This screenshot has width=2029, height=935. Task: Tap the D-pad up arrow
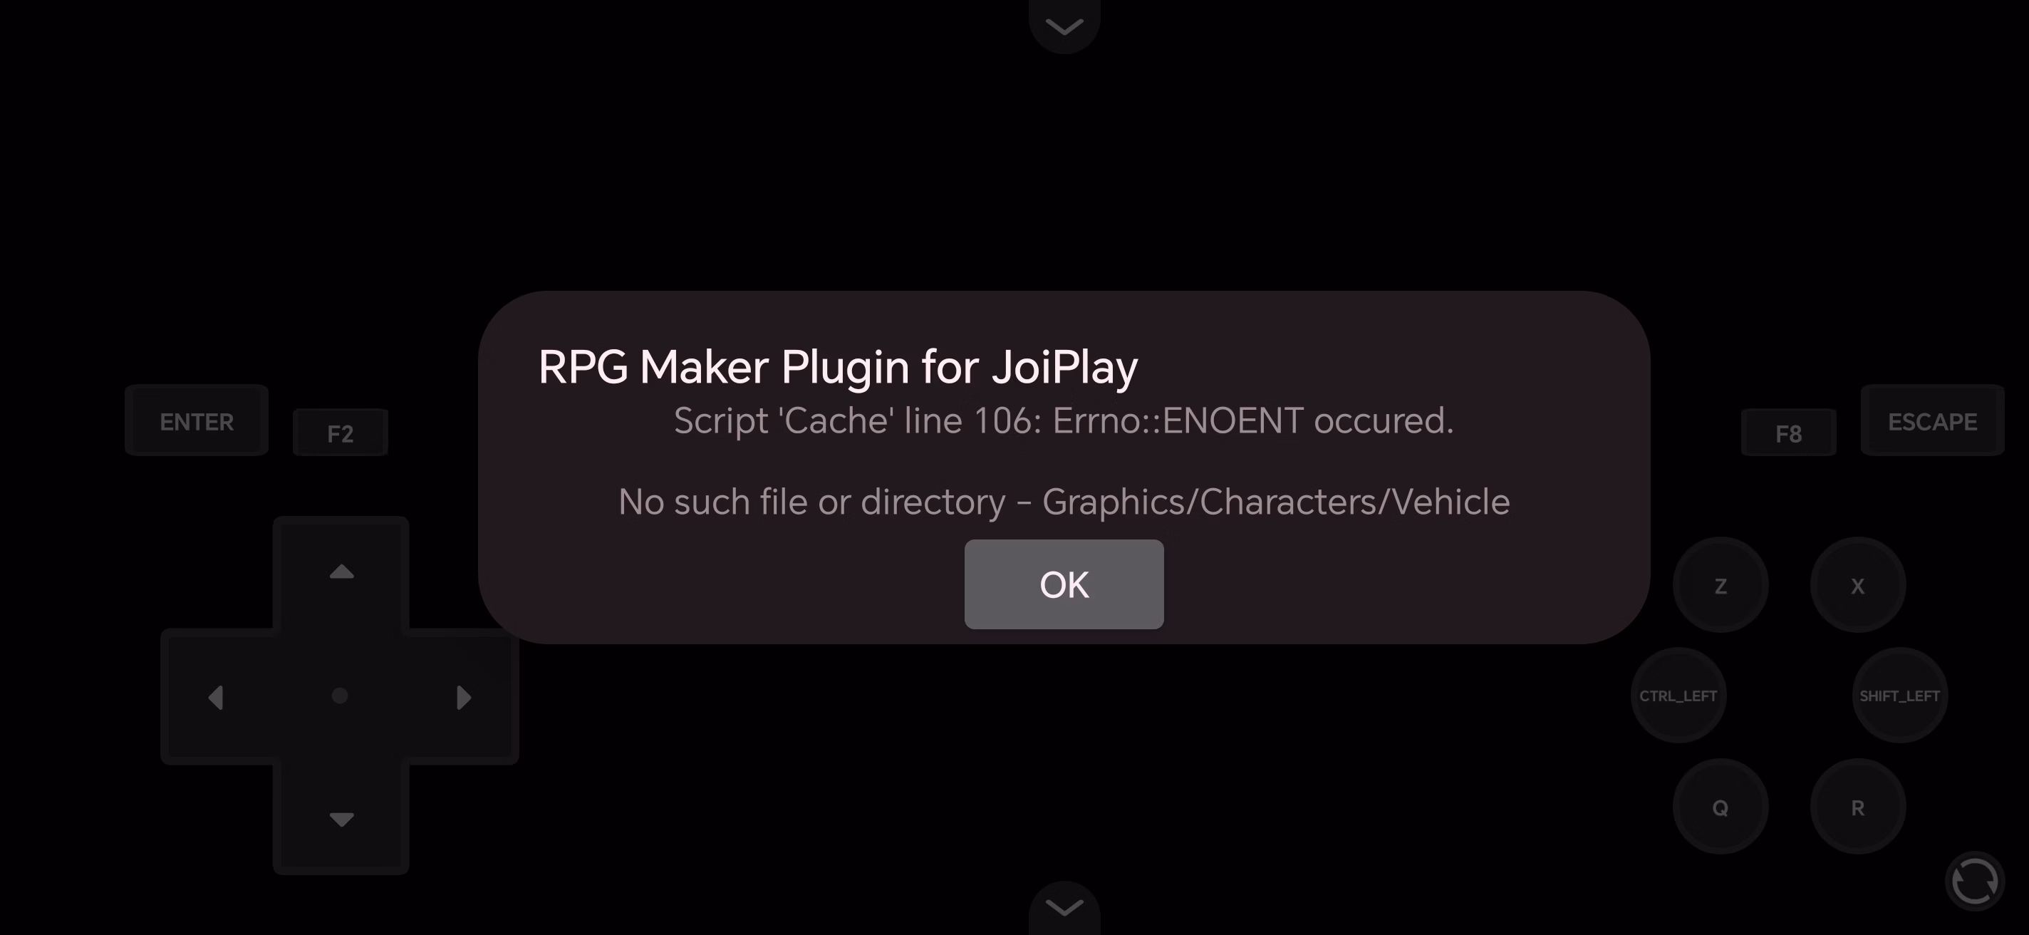pos(341,572)
